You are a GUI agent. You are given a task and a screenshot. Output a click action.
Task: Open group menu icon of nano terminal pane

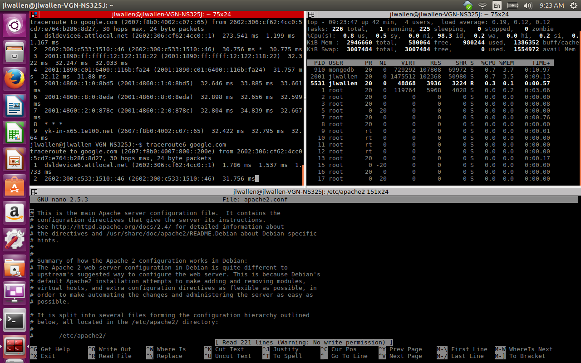(34, 191)
